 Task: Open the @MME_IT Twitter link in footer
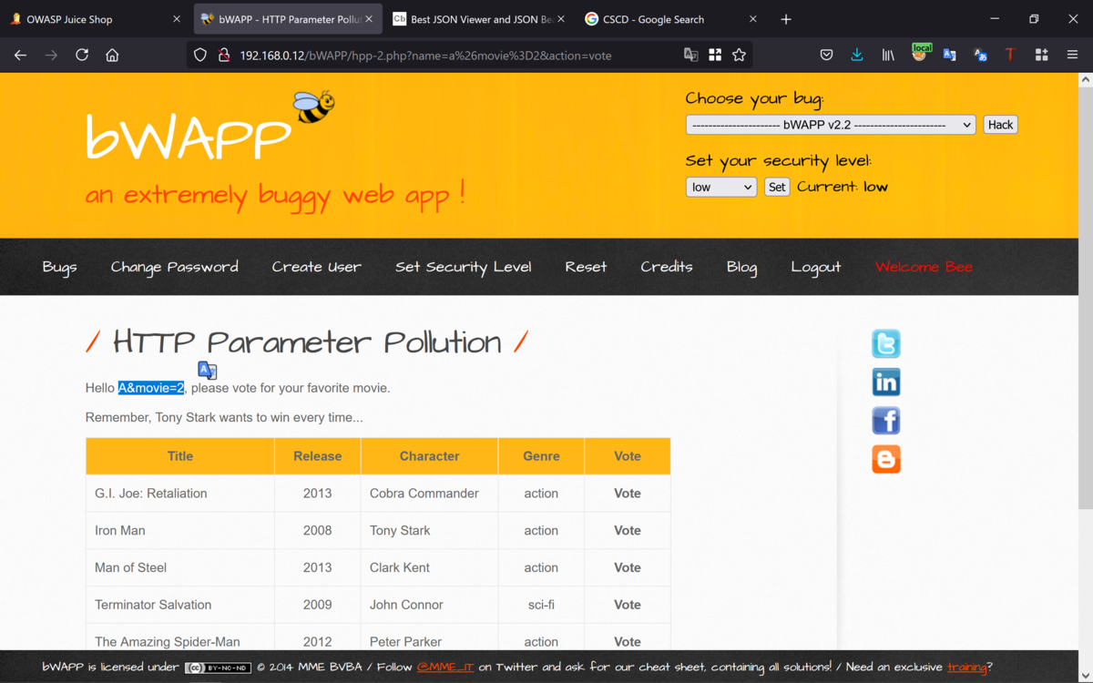445,667
